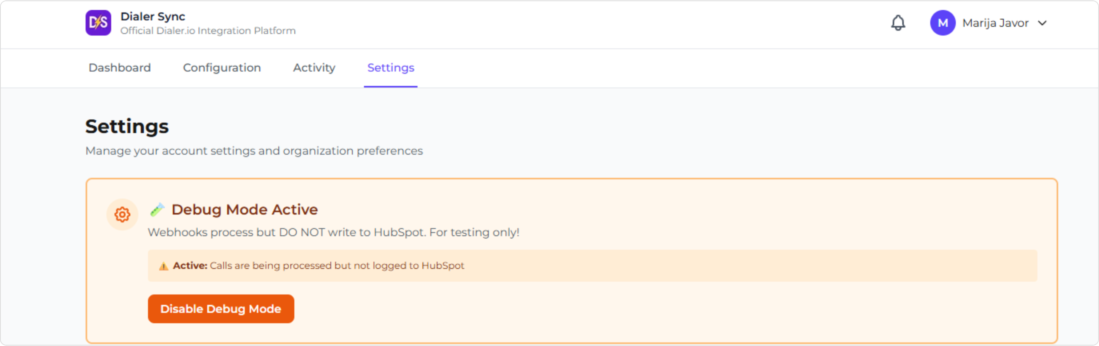The image size is (1099, 346).
Task: Click the Dialer Sync app title
Action: point(153,17)
